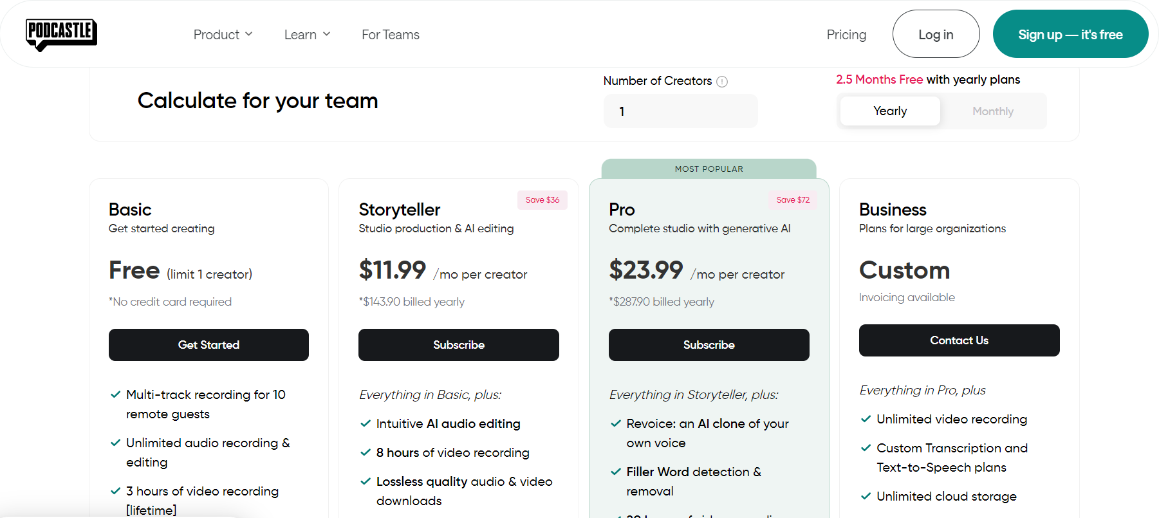Image resolution: width=1159 pixels, height=518 pixels.
Task: Switch billing to Yearly
Action: (x=890, y=111)
